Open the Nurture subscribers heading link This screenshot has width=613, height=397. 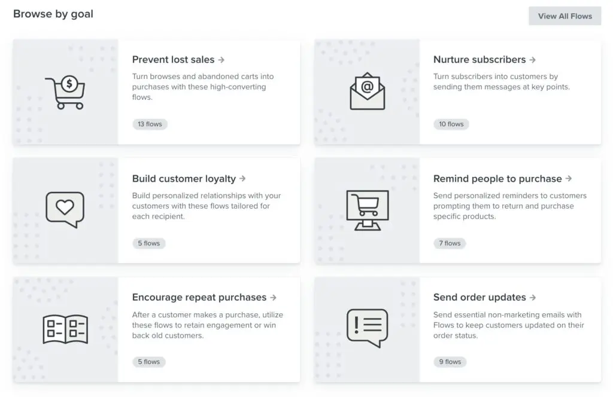tap(484, 60)
